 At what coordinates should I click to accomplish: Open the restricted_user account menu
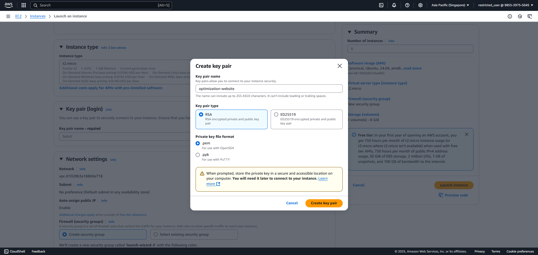(505, 5)
